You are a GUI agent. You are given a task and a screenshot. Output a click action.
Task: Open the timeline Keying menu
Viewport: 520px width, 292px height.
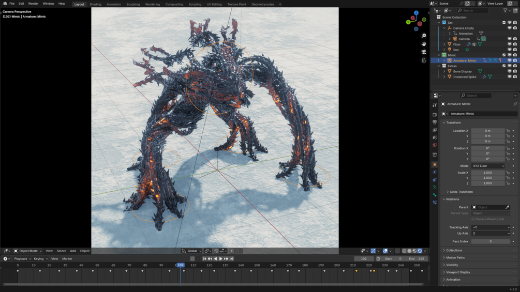pyautogui.click(x=40, y=259)
